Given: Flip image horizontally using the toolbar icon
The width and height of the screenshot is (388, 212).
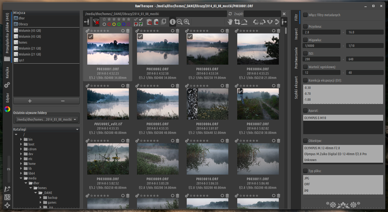Looking at the screenshot, I should 269,22.
